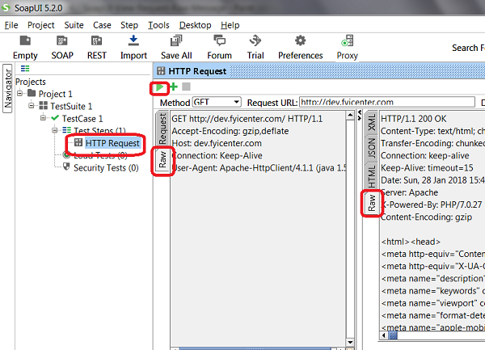Switch to the request pane's Raw tab

point(162,159)
